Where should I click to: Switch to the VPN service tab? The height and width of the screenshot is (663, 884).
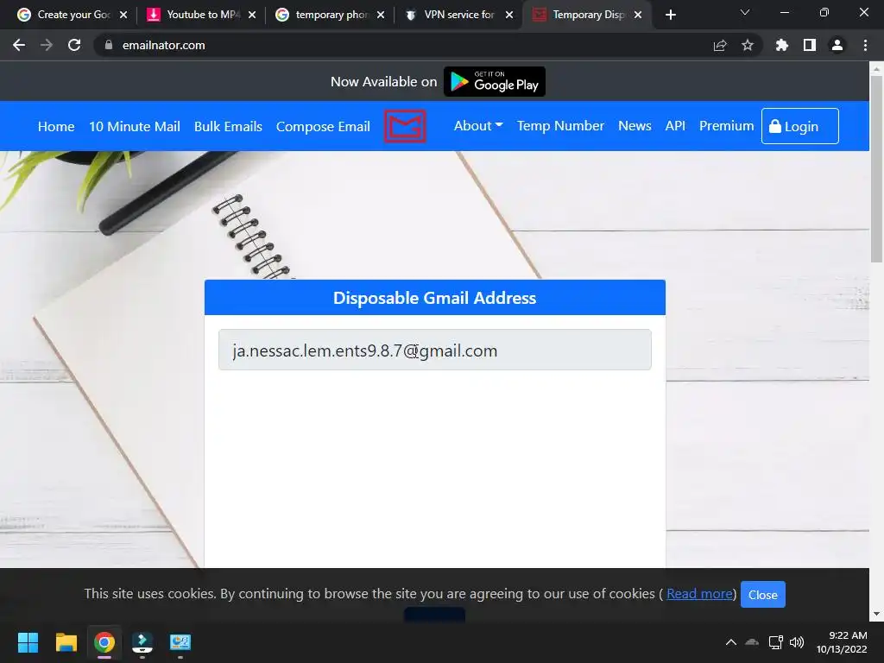(459, 15)
